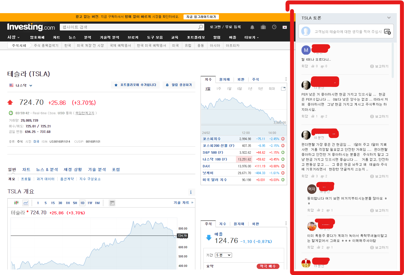This screenshot has width=404, height=275.
Task: Open the 더보기 menu dropdown
Action: click(251, 37)
